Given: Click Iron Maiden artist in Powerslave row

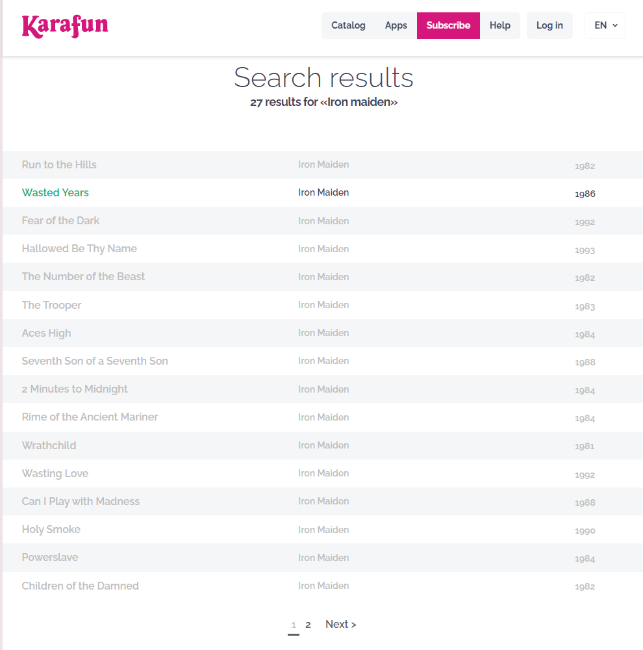Looking at the screenshot, I should (x=323, y=558).
